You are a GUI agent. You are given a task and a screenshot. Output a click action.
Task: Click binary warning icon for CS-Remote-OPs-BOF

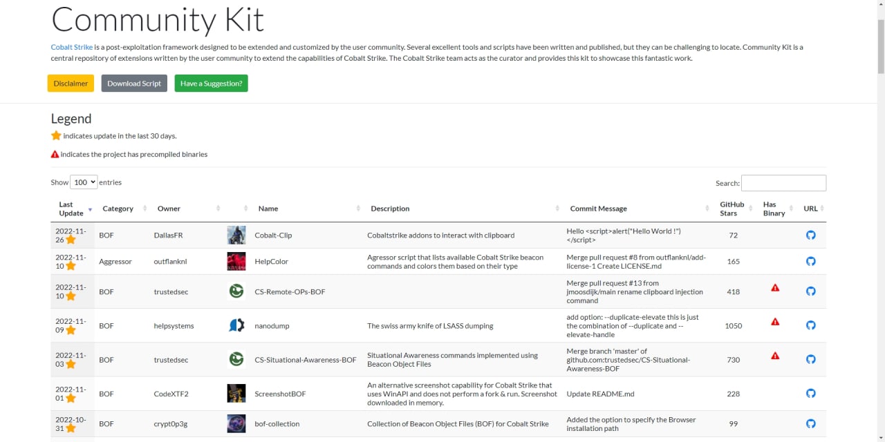coord(775,288)
